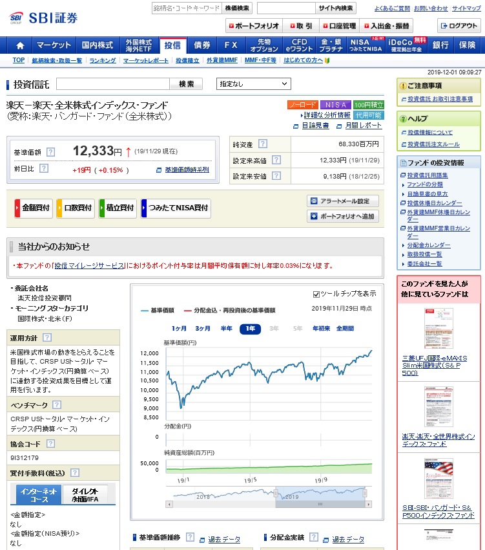485x550 pixels.
Task: Open help icon next to 基準価額推移
Action: (190, 537)
